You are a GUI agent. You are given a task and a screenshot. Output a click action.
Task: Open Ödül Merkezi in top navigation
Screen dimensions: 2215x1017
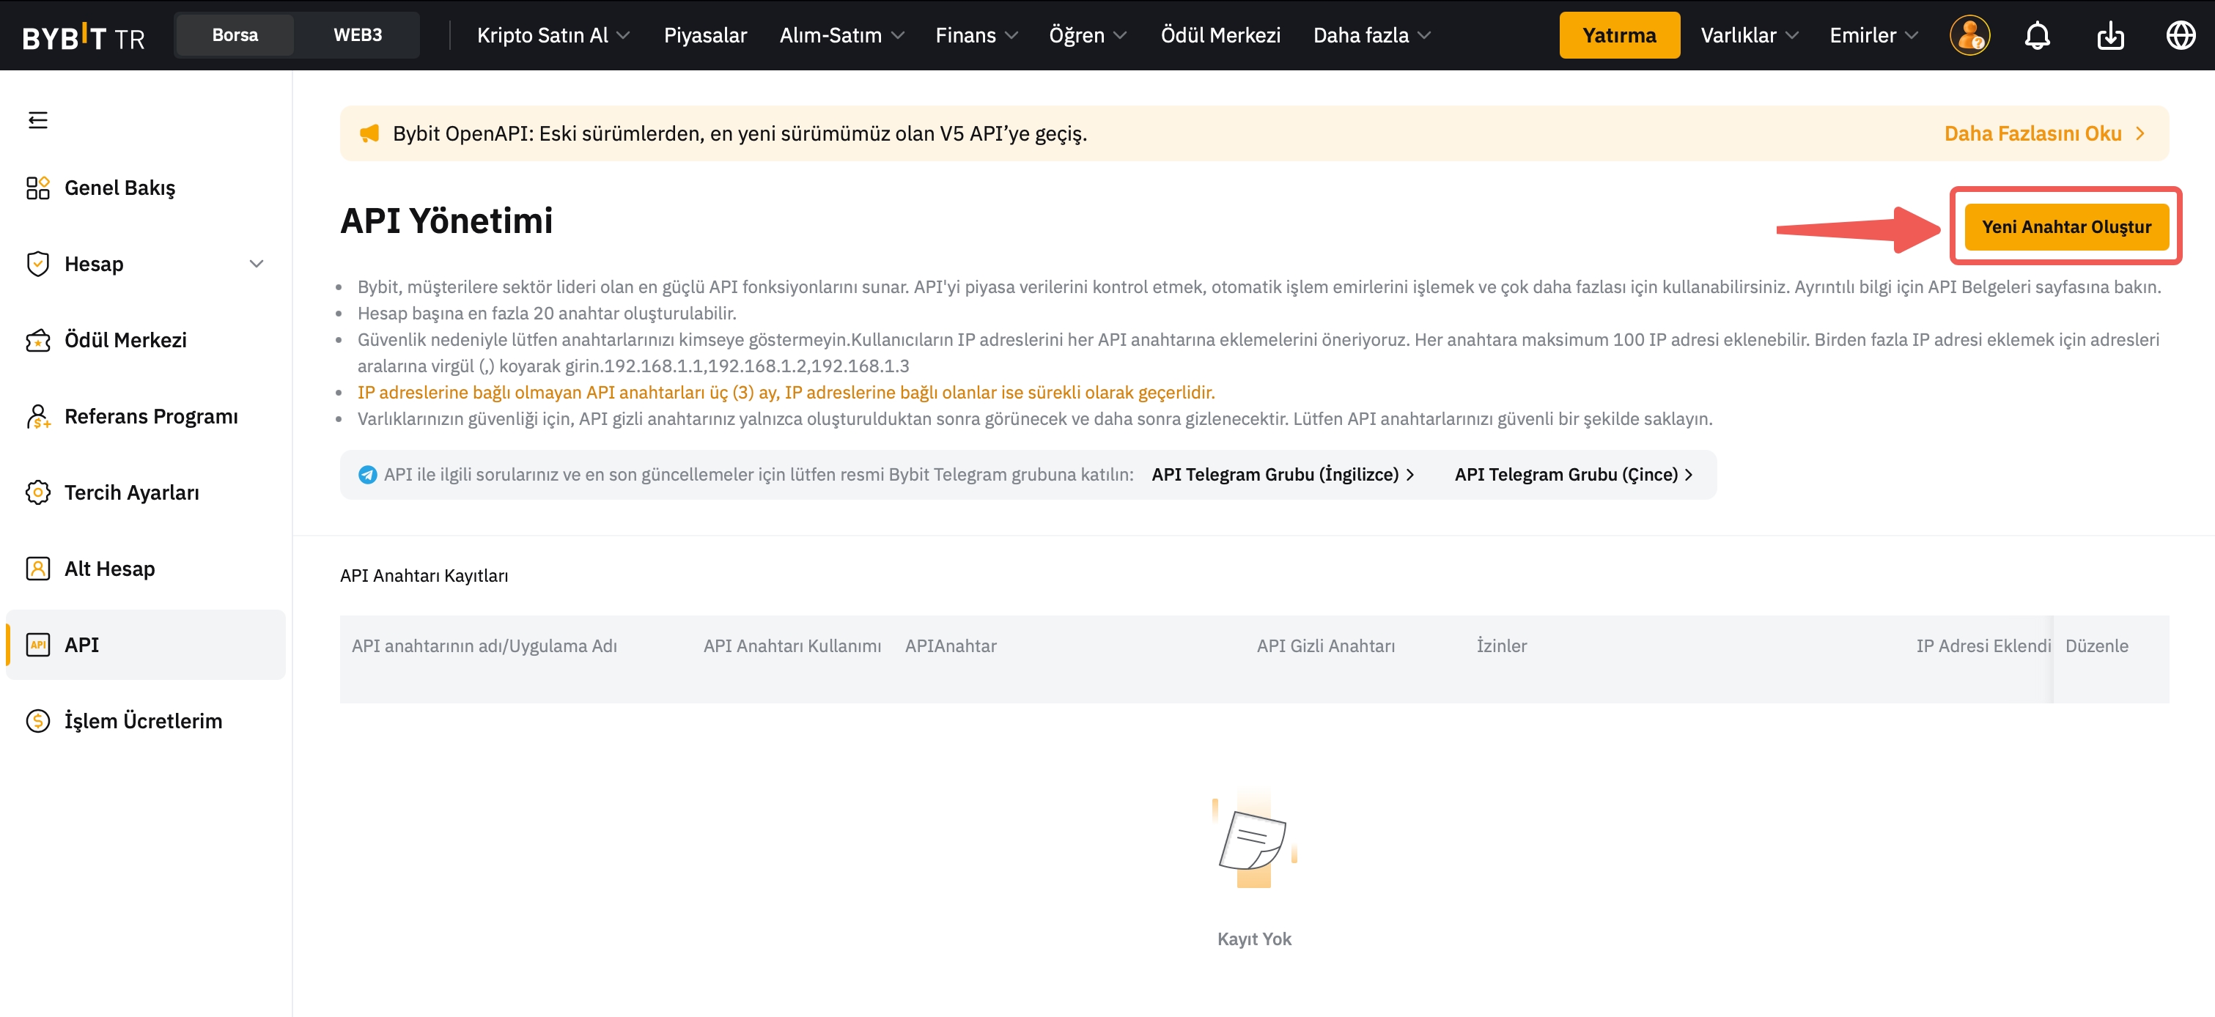tap(1220, 35)
